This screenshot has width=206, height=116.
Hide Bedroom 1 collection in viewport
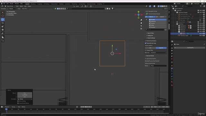pyautogui.click(x=202, y=26)
